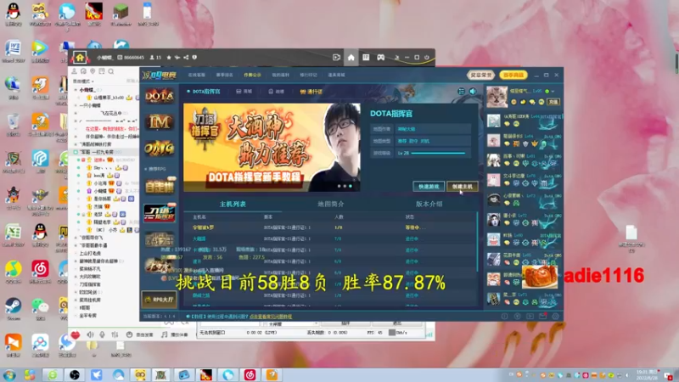Open the 刀塔指挥官 game entry in sidebar
The height and width of the screenshot is (382, 679).
[x=160, y=213]
